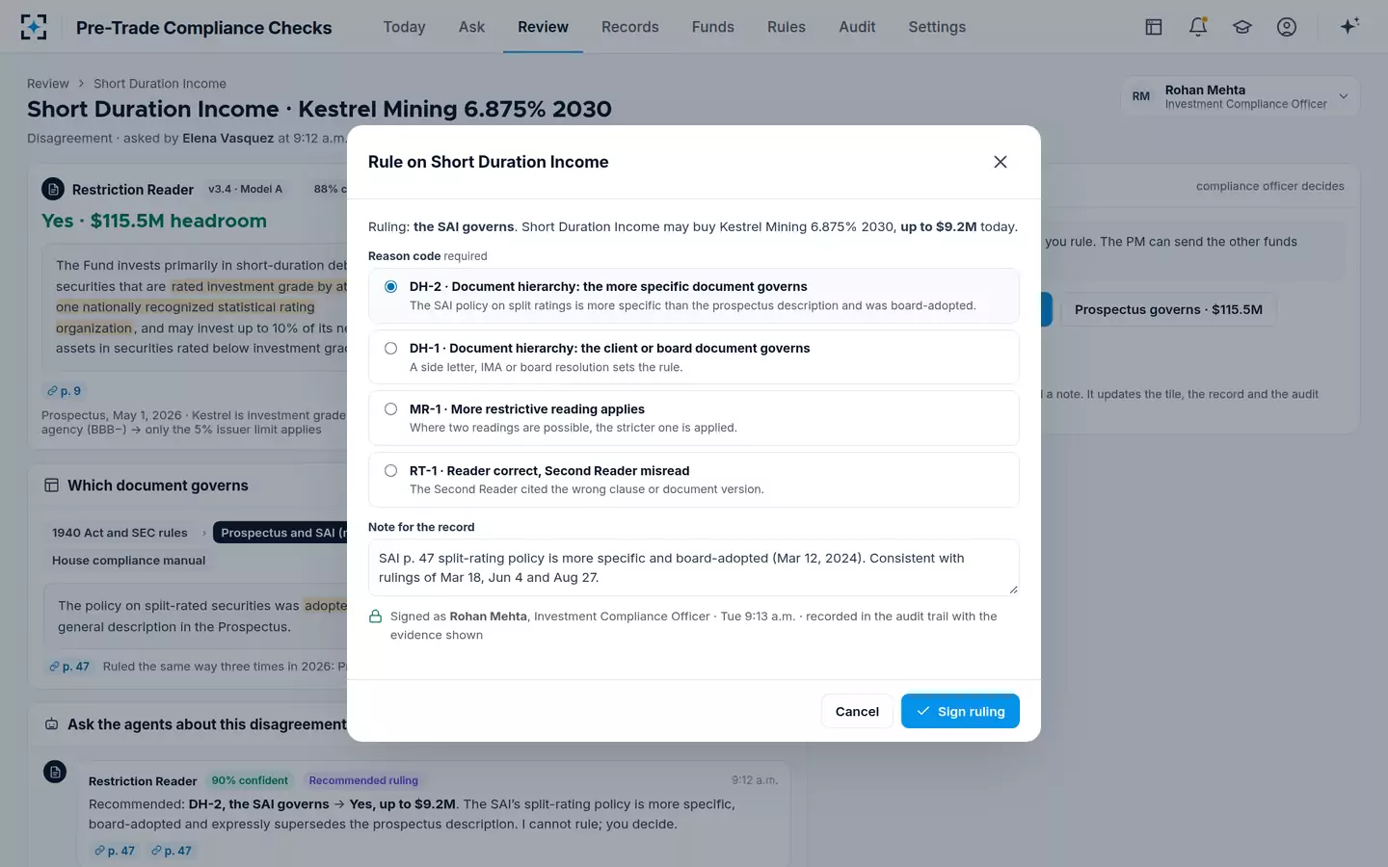Screen dimensions: 1388x867
Task: Close the Rule on Short Duration Income dialog
Action: [1001, 162]
